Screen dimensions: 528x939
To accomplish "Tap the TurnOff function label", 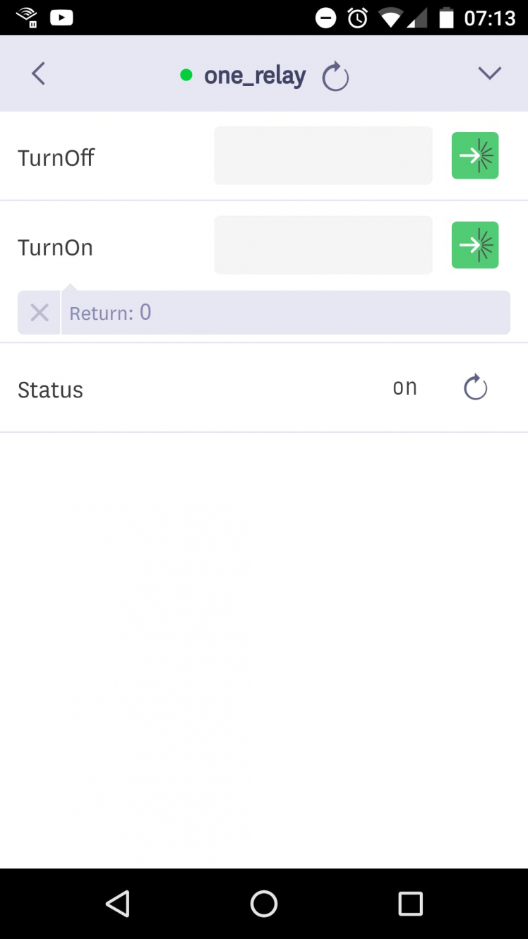I will pyautogui.click(x=56, y=157).
